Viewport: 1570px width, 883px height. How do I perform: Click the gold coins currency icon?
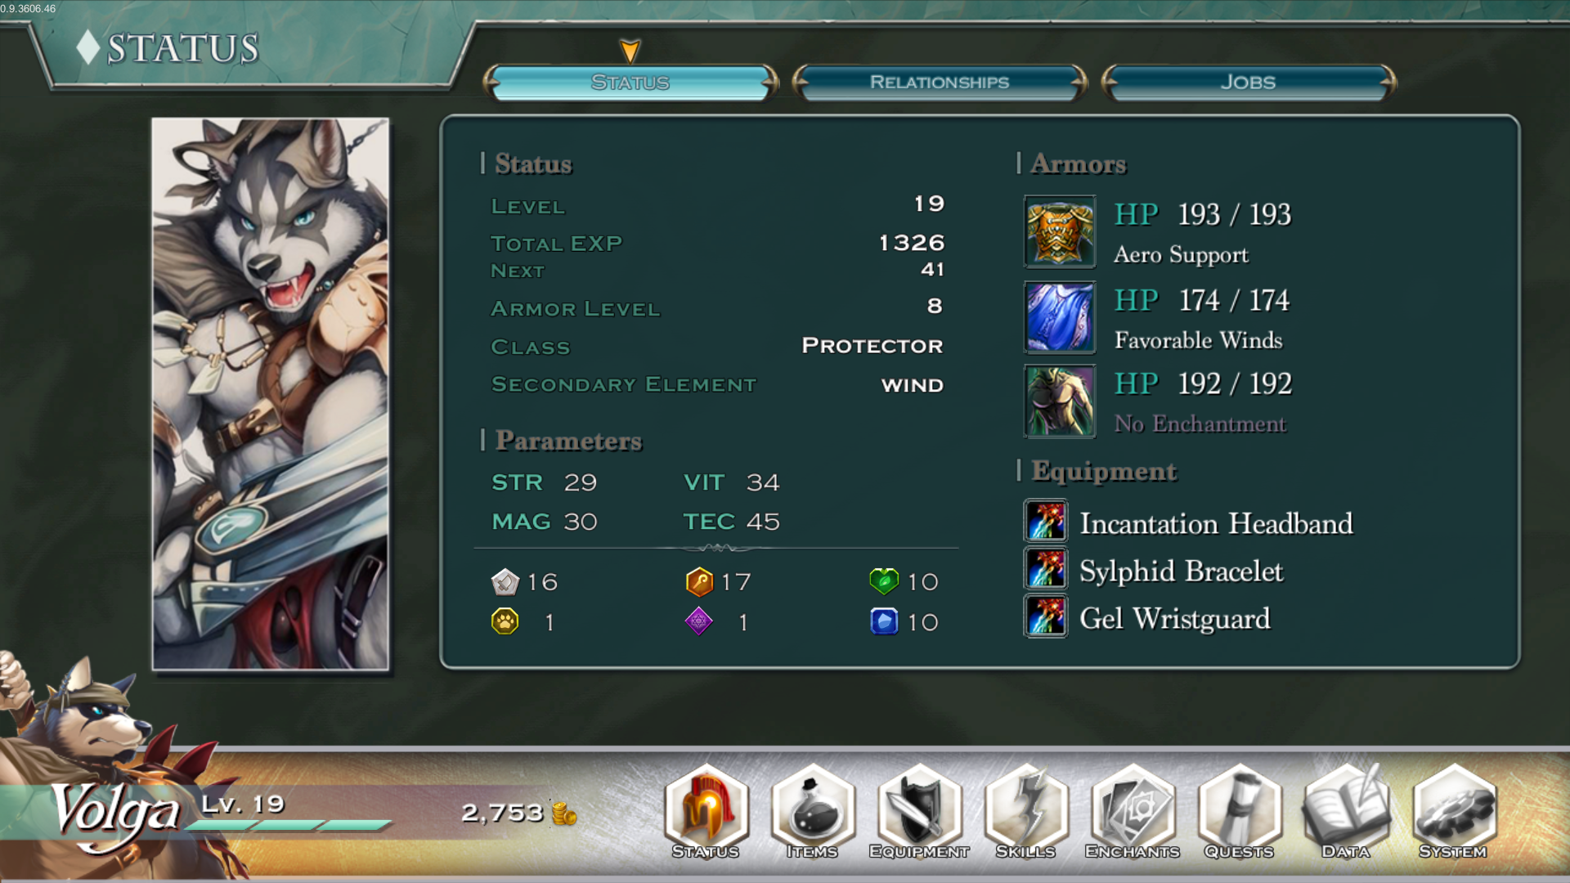[x=563, y=813]
